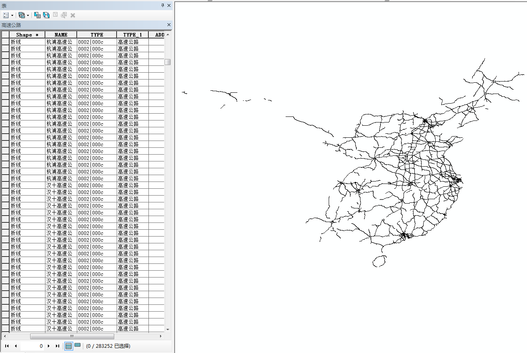The image size is (527, 353).
Task: Click Select By Attributes icon
Action: (37, 15)
